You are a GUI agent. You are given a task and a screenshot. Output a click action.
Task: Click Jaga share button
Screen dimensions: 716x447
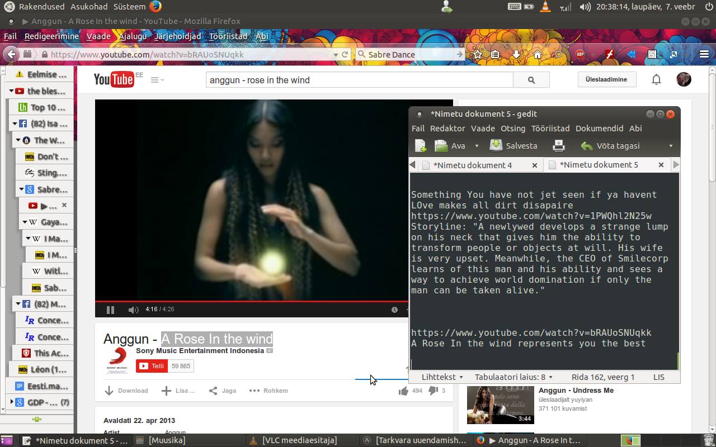[222, 391]
